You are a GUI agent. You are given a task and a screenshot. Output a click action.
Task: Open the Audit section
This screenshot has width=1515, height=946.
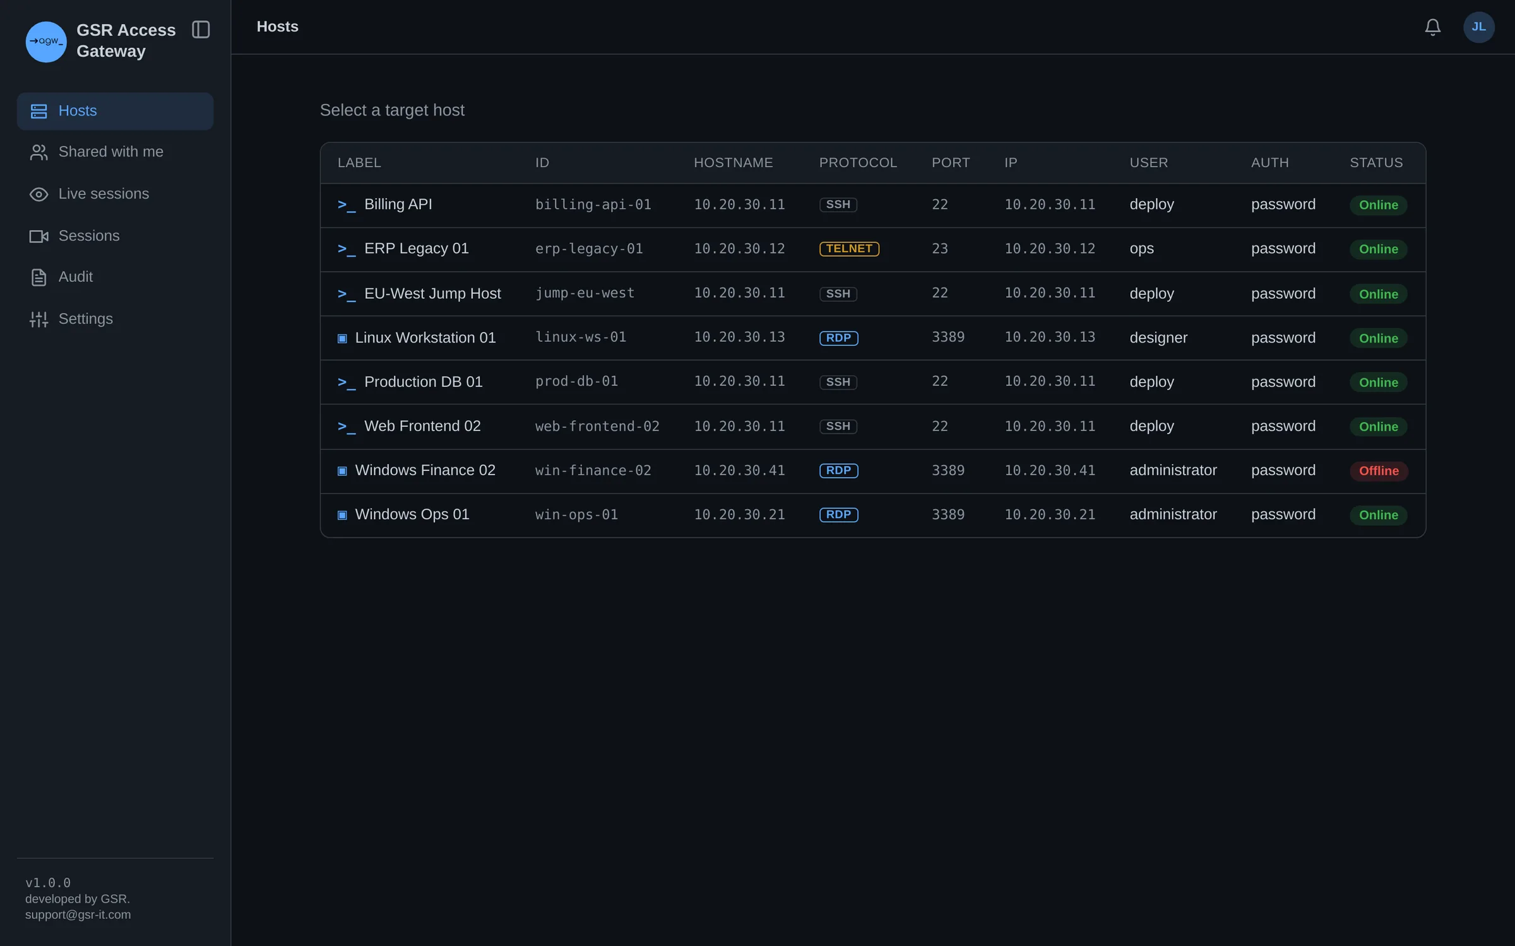[x=115, y=277]
